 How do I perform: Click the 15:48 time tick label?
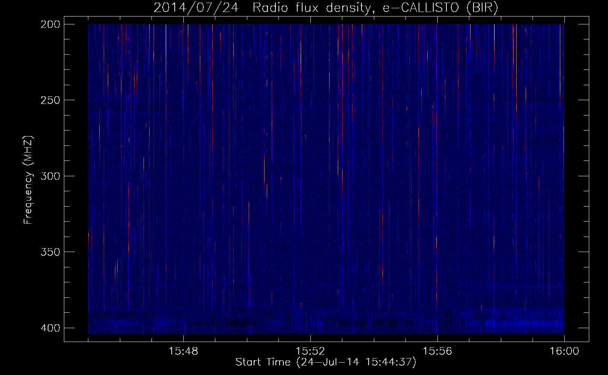(x=183, y=351)
